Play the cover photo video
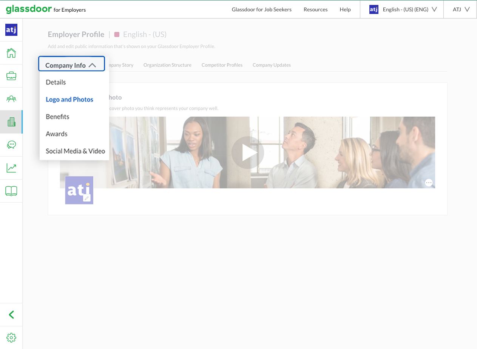477x349 pixels. point(247,152)
